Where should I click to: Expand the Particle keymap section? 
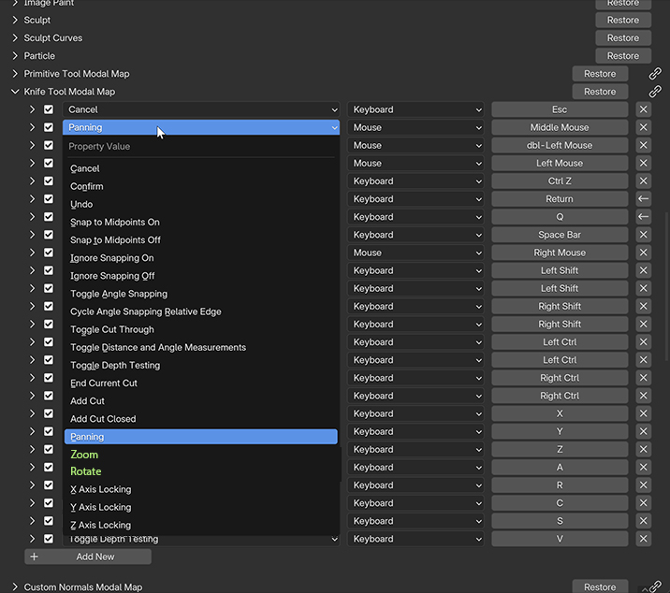click(15, 56)
